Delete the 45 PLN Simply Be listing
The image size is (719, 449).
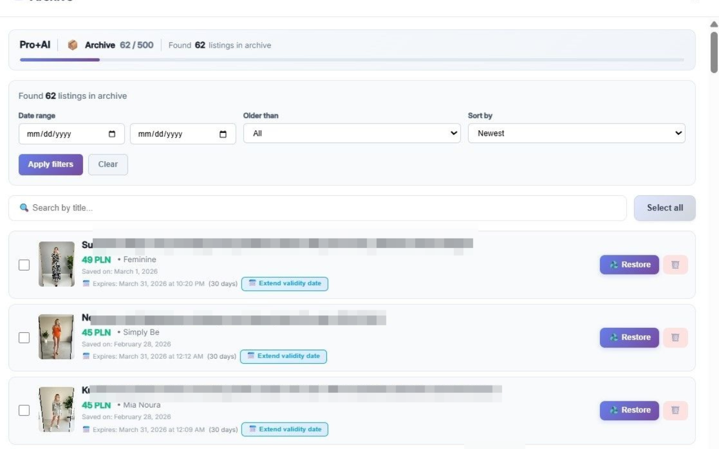tap(675, 337)
